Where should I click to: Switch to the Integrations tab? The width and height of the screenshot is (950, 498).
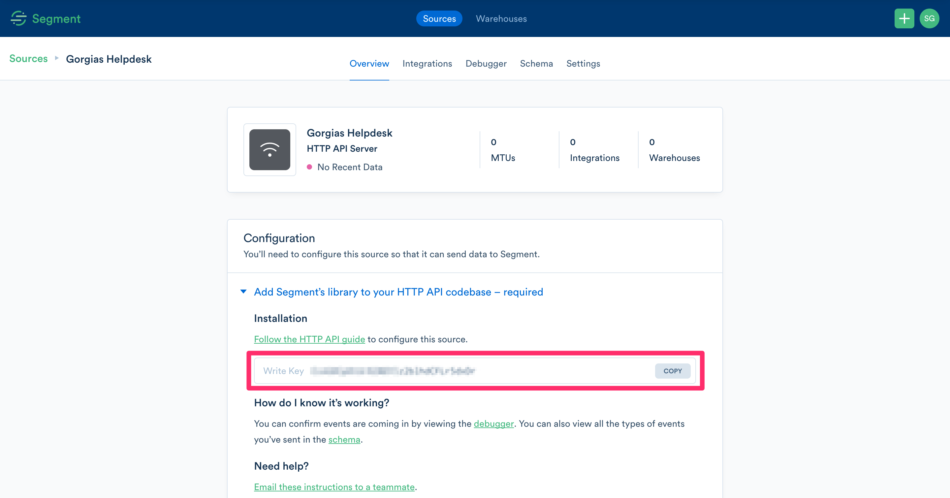(427, 63)
